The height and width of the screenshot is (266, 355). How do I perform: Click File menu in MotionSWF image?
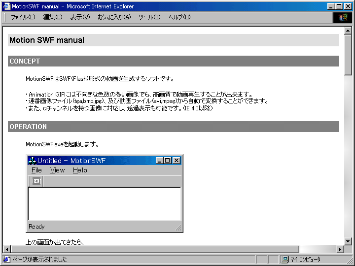click(36, 170)
